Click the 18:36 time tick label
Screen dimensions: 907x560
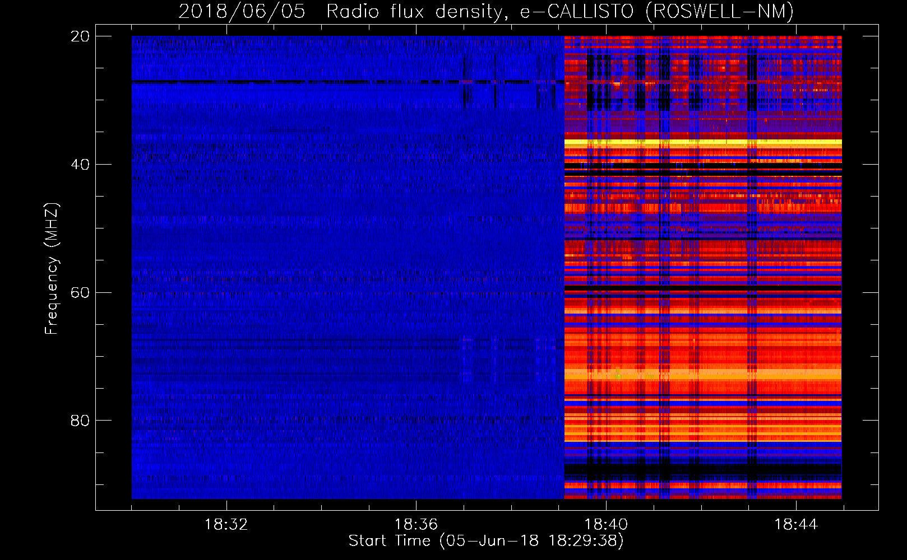(x=416, y=525)
